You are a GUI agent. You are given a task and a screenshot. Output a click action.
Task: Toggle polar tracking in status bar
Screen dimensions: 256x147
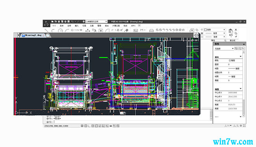[93, 126]
